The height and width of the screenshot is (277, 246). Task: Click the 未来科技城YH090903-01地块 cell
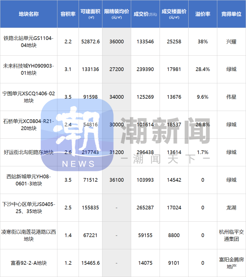(x=29, y=69)
